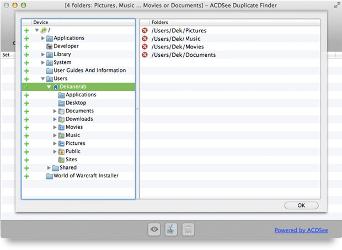This screenshot has width=342, height=250.
Task: Add Dekanerab's Music folder with its plus icon
Action: pyautogui.click(x=26, y=135)
